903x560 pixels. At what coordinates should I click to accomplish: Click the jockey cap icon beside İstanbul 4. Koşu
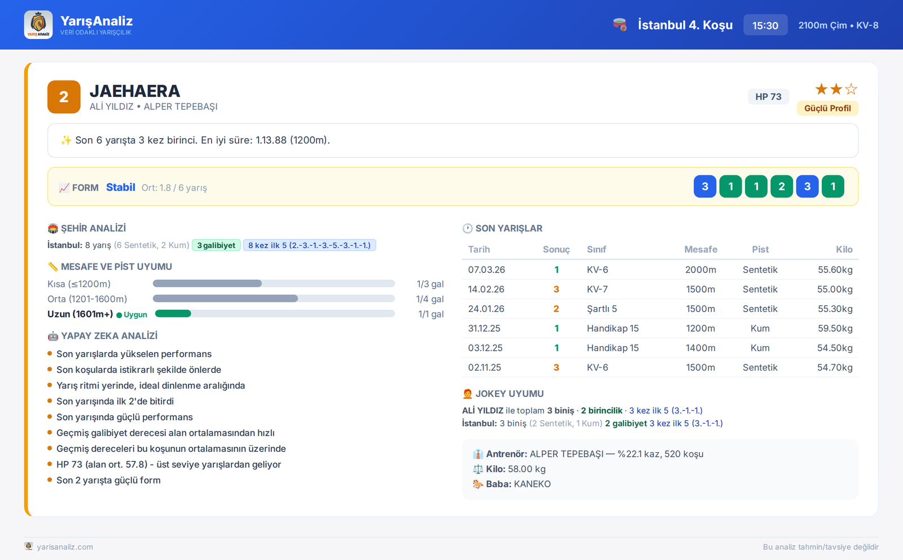pyautogui.click(x=620, y=25)
